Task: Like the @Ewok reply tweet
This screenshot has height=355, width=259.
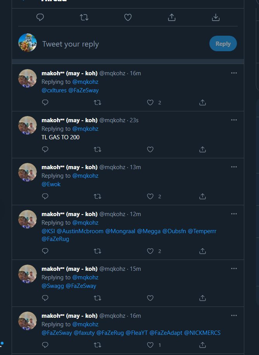Action: pyautogui.click(x=150, y=196)
